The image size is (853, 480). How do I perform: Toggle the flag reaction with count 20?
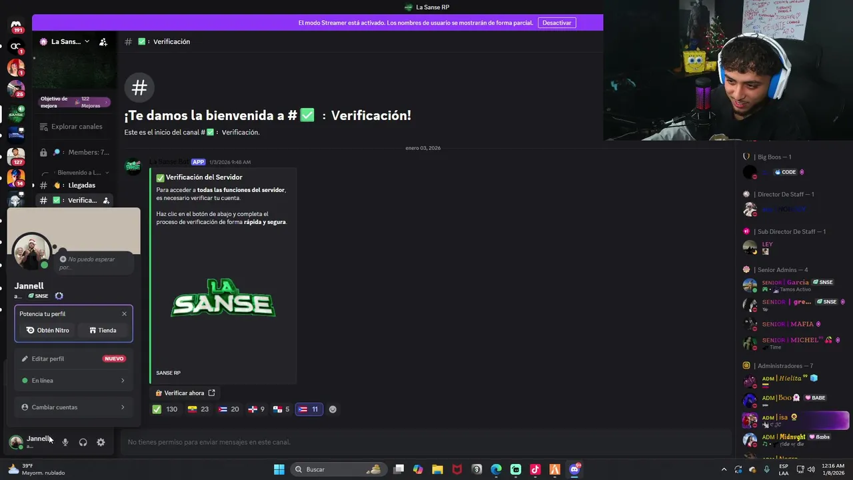(x=229, y=409)
